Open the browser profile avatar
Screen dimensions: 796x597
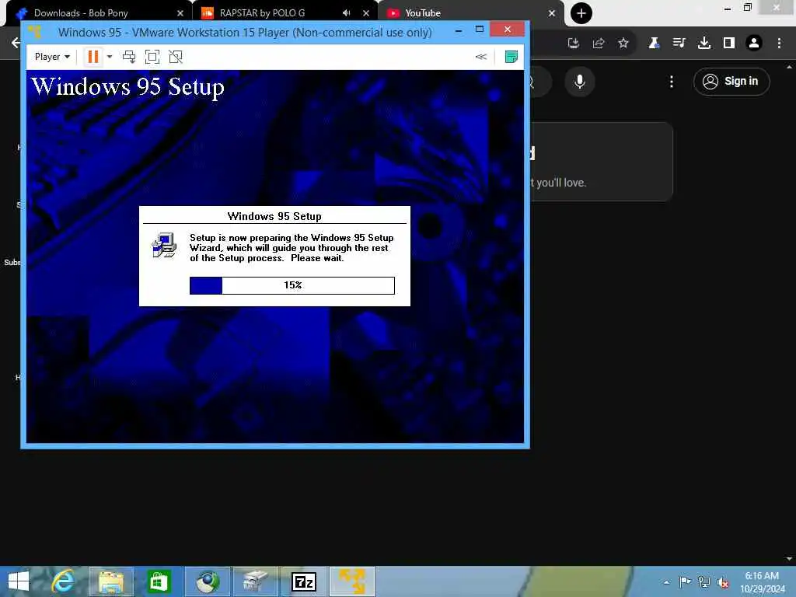coord(754,44)
